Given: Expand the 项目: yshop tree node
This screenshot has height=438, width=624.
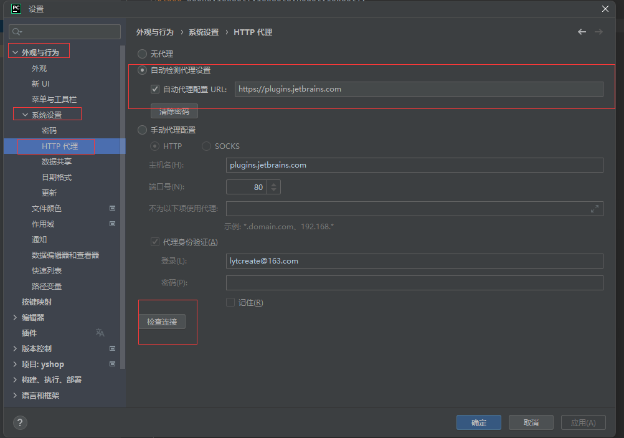Looking at the screenshot, I should pos(15,364).
